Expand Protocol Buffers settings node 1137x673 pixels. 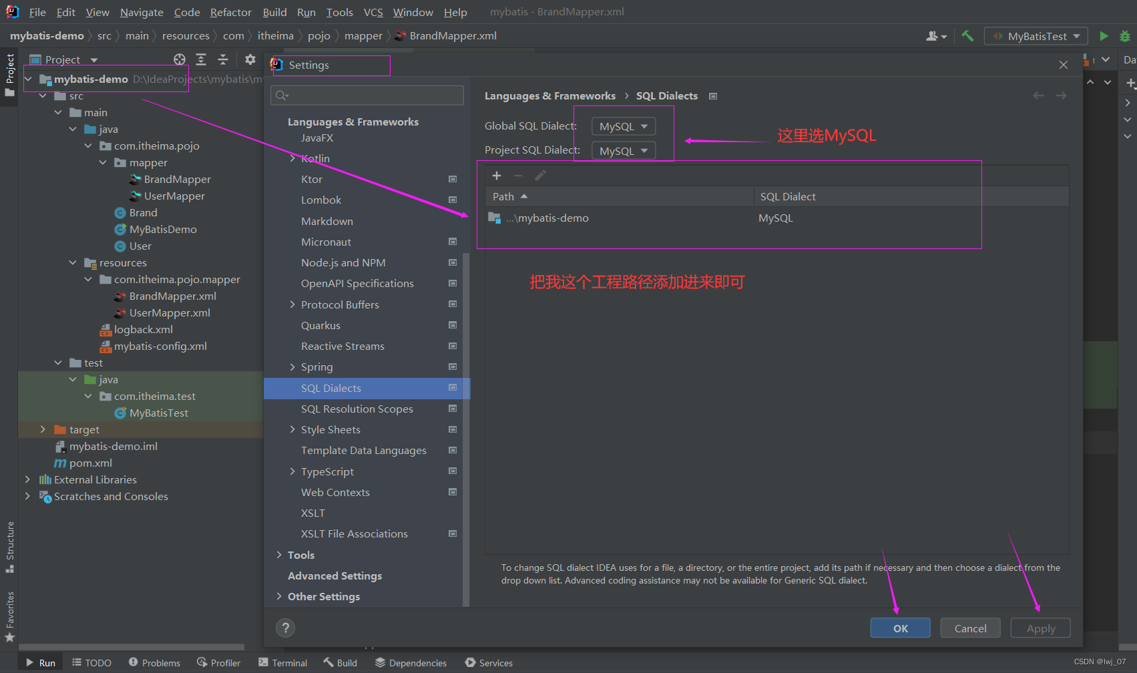[292, 304]
